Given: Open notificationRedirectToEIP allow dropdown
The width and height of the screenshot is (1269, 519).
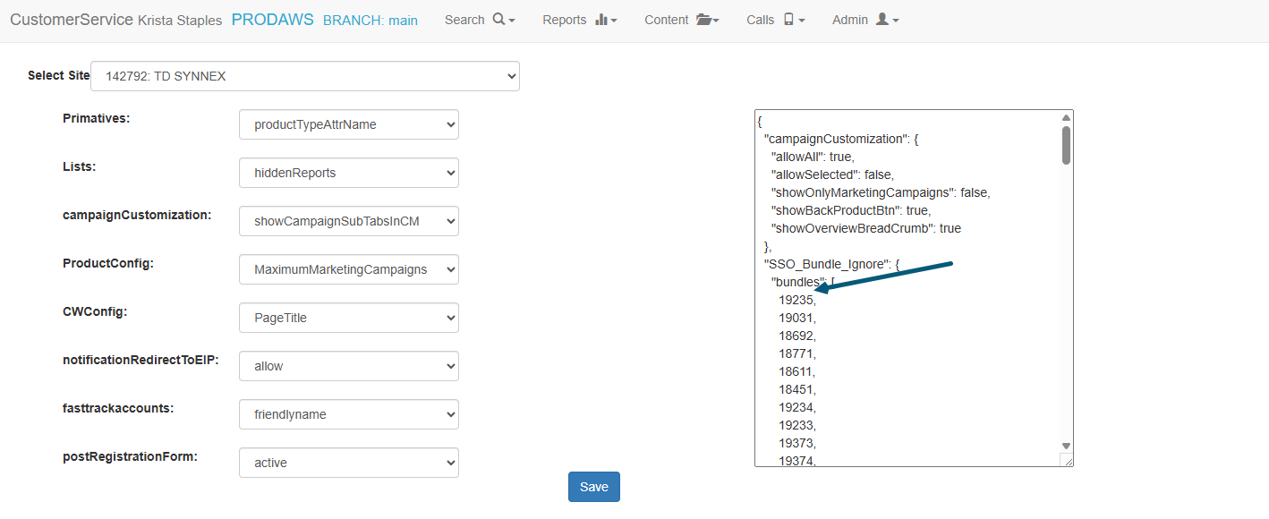Looking at the screenshot, I should pyautogui.click(x=348, y=366).
